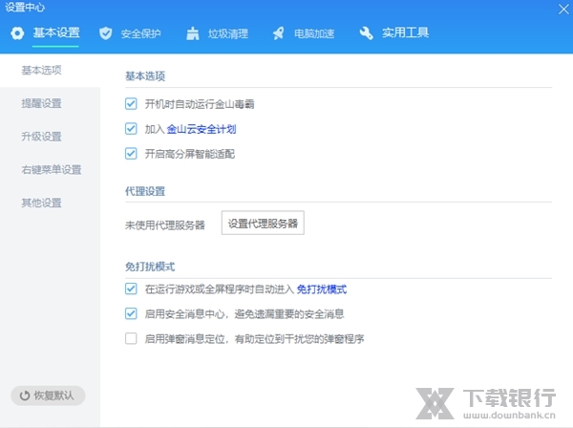Viewport: 573px width, 428px height.
Task: Open the 基本设置 tab
Action: click(x=56, y=32)
